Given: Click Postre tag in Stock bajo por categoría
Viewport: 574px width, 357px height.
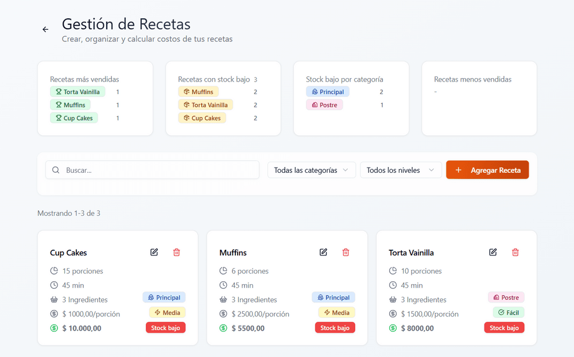Looking at the screenshot, I should [324, 105].
